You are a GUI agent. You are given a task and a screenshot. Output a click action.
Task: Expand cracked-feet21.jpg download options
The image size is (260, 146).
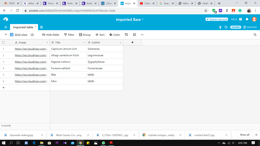[x=226, y=135]
